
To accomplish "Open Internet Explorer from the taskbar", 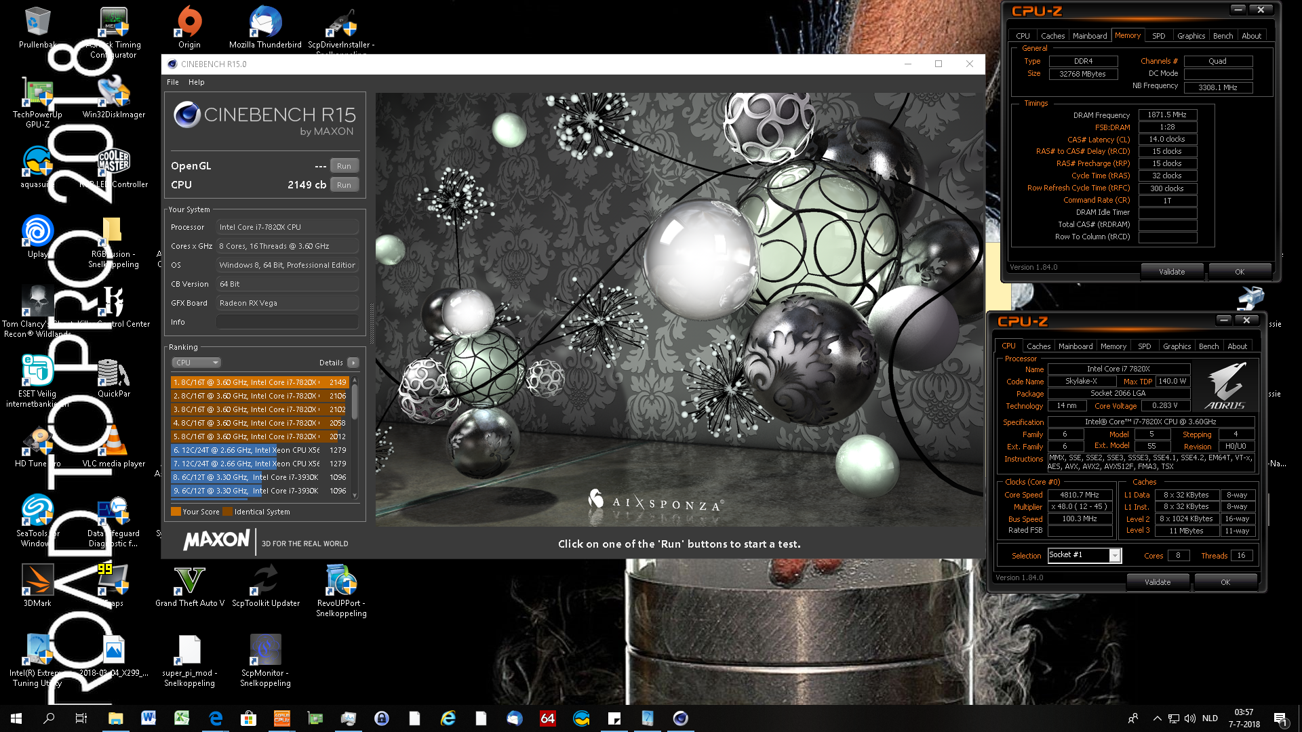I will coord(448,718).
